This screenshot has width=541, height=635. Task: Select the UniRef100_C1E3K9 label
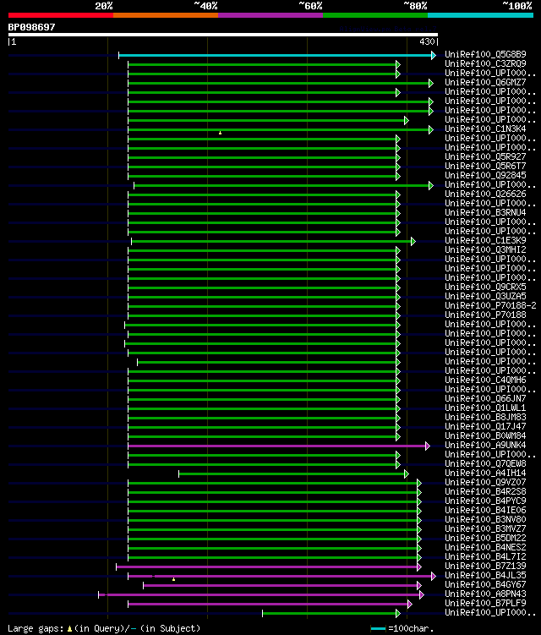click(x=485, y=240)
